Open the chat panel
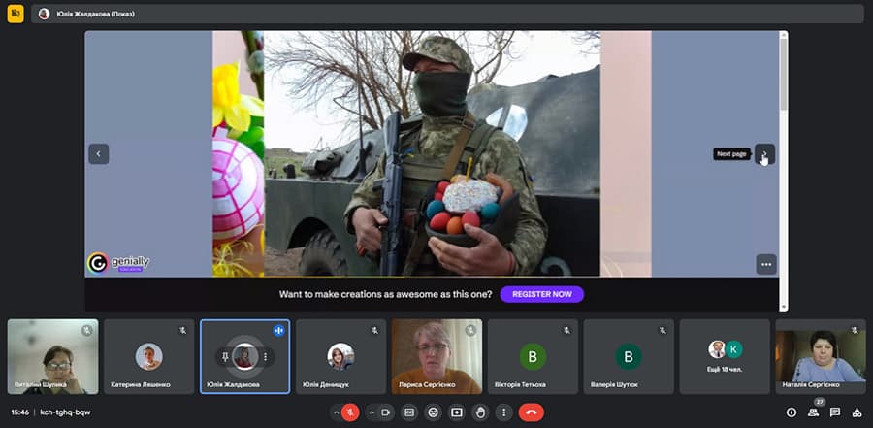 tap(835, 412)
